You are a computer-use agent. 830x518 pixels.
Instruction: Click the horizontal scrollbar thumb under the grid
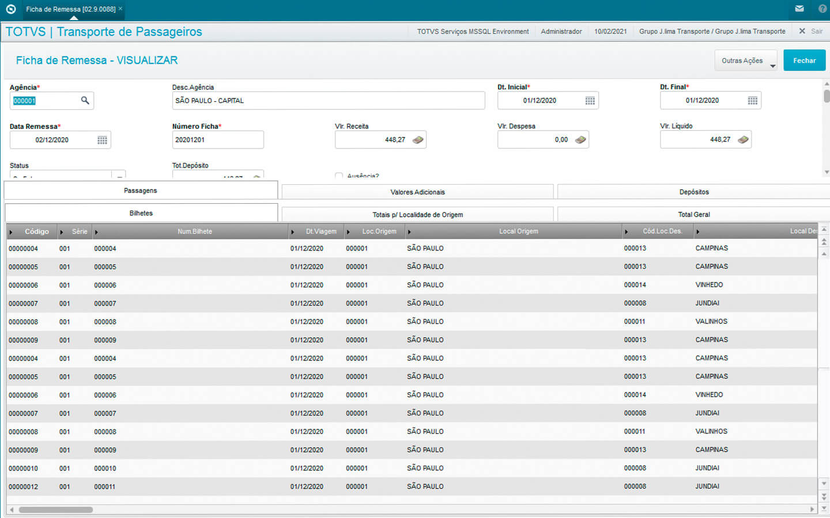[x=55, y=509]
